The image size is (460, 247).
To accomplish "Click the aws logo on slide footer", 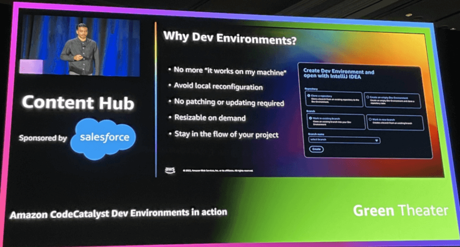I will pos(170,170).
